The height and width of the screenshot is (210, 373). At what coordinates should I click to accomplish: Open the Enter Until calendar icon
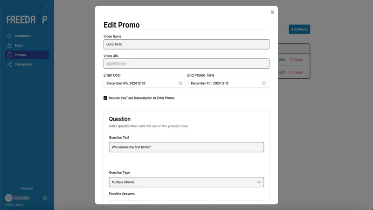[x=180, y=84]
